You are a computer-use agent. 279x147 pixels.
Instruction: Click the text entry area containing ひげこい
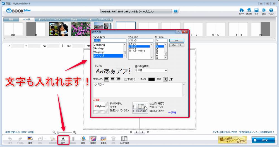click(138, 90)
